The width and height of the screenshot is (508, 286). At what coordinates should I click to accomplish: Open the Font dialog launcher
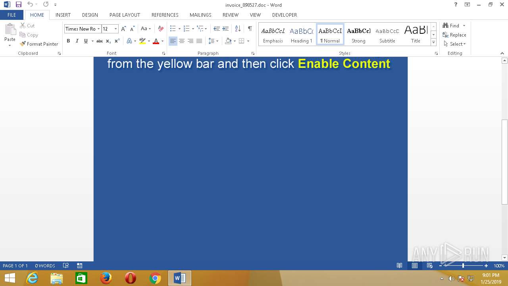pos(164,53)
